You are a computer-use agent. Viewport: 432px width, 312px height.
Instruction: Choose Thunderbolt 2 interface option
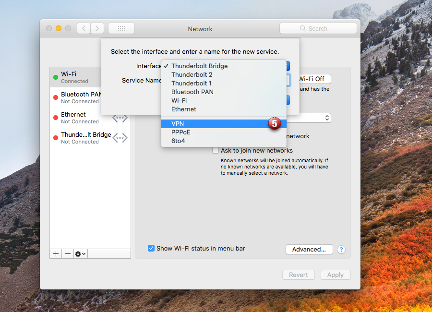coord(224,75)
